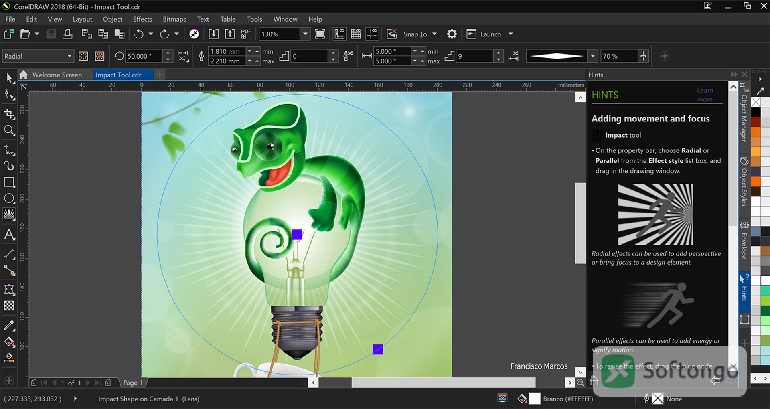The width and height of the screenshot is (770, 409).
Task: Select the Color Eyedropper tool
Action: [x=9, y=325]
